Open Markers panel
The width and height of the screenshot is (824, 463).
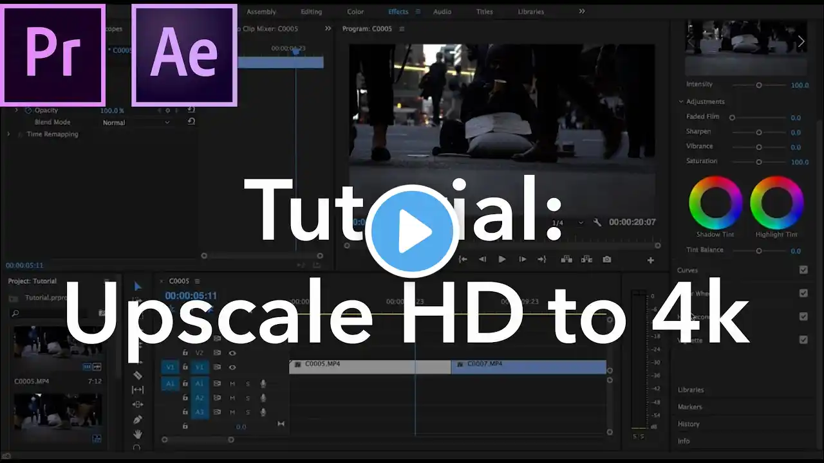pos(689,406)
